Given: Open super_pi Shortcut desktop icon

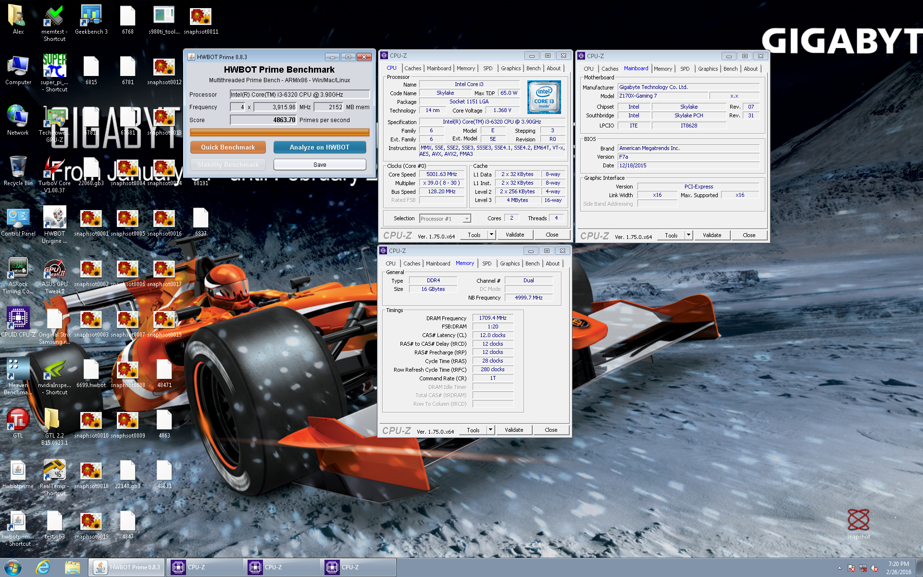Looking at the screenshot, I should pos(54,73).
